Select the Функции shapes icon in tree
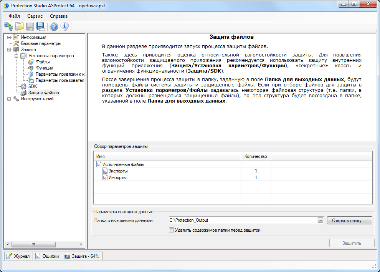The height and width of the screenshot is (272, 380). point(31,68)
